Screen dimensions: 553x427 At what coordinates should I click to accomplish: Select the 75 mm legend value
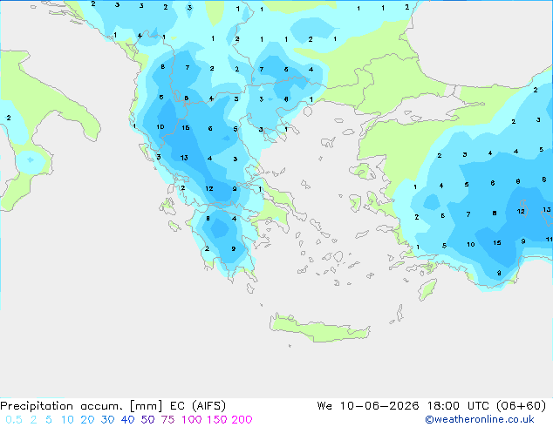coord(167,420)
